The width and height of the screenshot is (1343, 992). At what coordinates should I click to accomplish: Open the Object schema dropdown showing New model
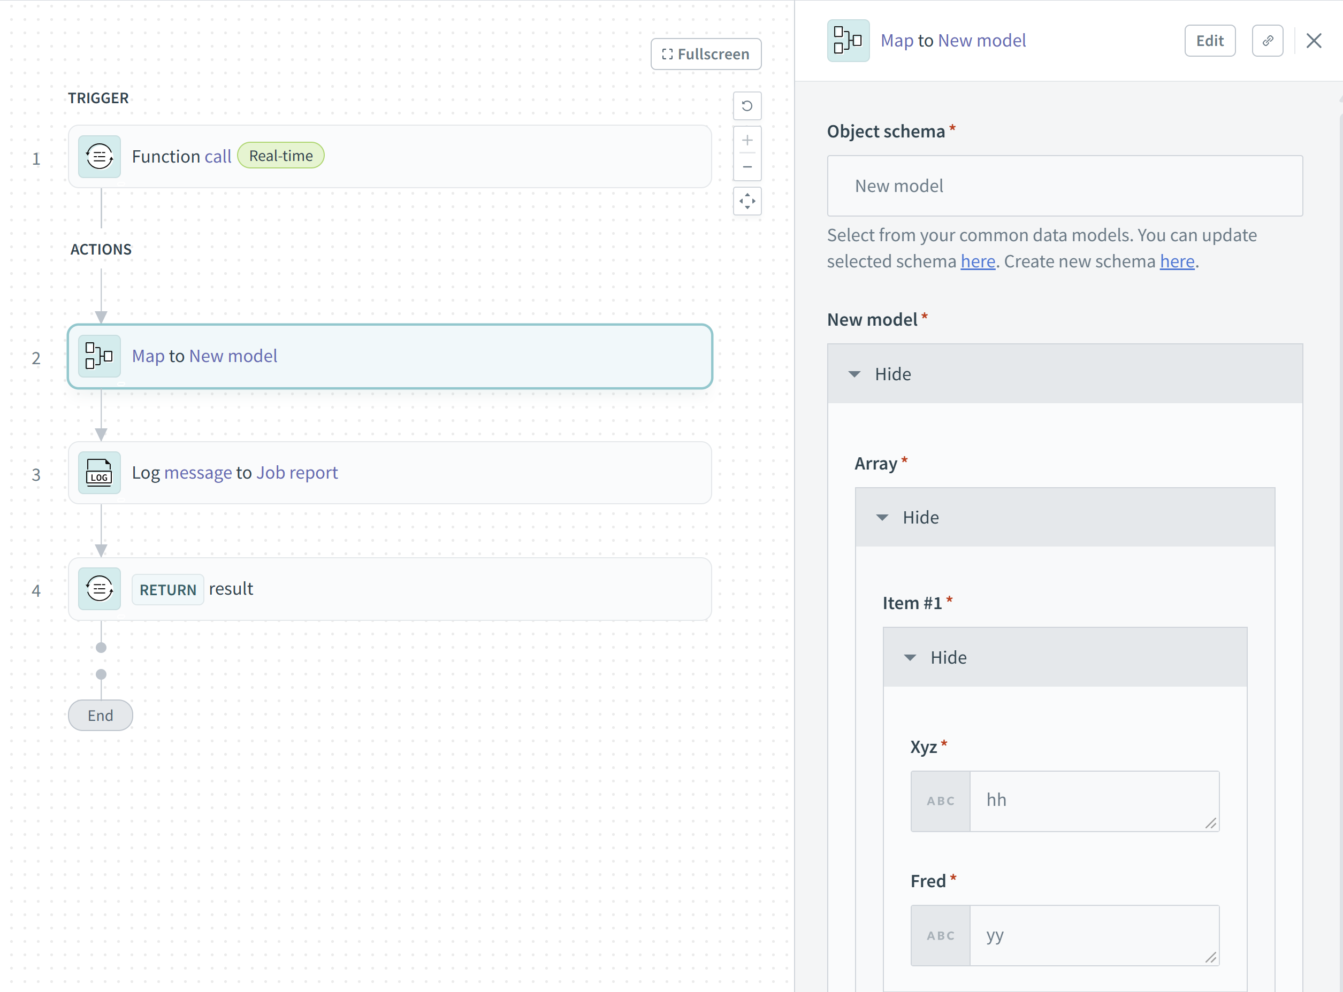(x=1064, y=186)
